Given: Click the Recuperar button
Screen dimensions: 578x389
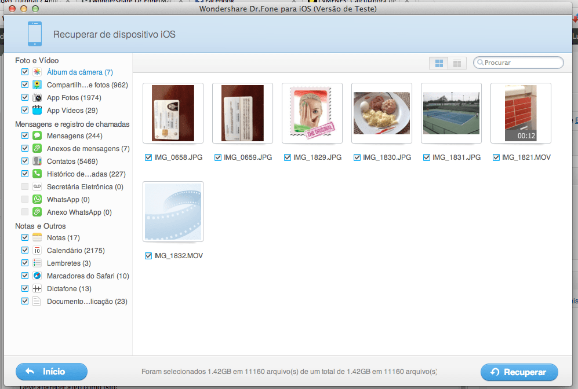Looking at the screenshot, I should point(519,372).
